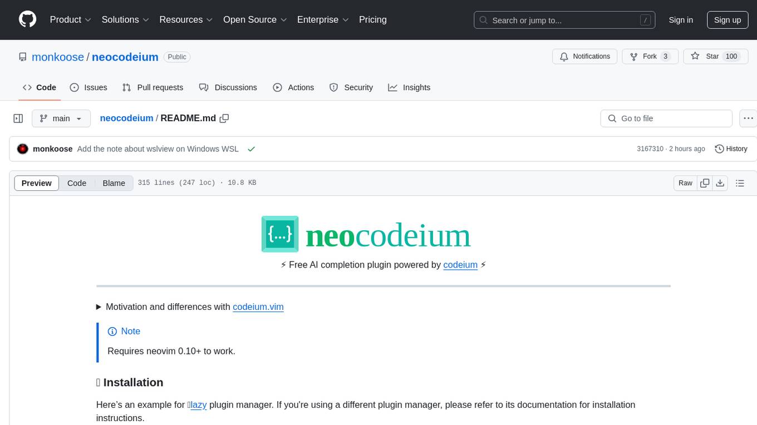Image resolution: width=757 pixels, height=425 pixels.
Task: Expand the Open Source menu
Action: [255, 19]
